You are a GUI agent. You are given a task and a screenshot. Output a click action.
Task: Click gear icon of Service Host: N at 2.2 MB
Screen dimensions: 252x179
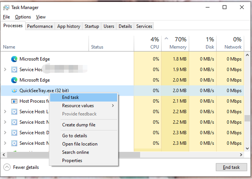14,122
